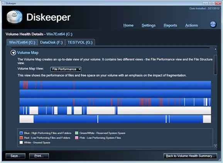This screenshot has width=223, height=163.
Task: Click the Diskeeper disk logo icon
Action: point(15,17)
